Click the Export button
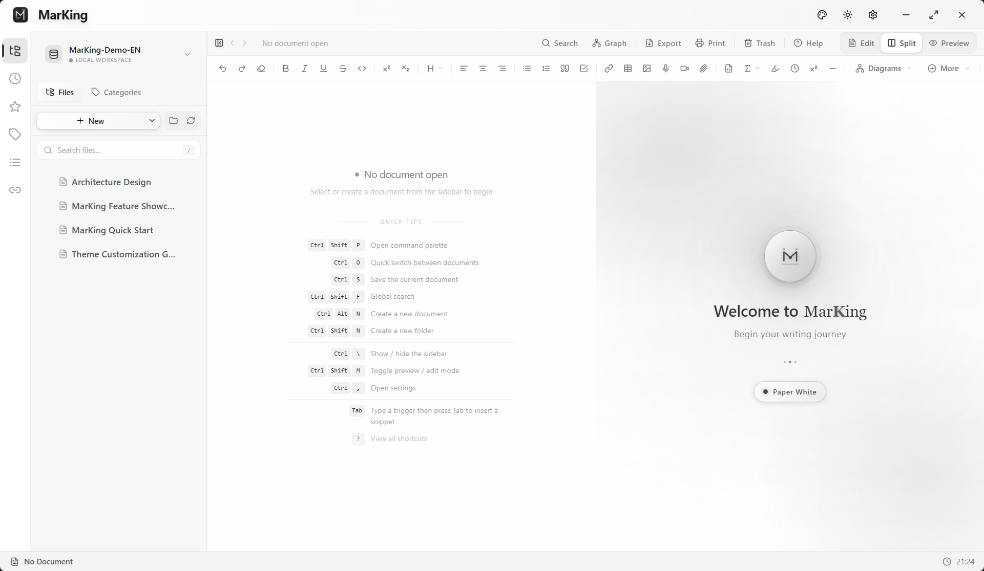The width and height of the screenshot is (984, 571). pyautogui.click(x=663, y=43)
